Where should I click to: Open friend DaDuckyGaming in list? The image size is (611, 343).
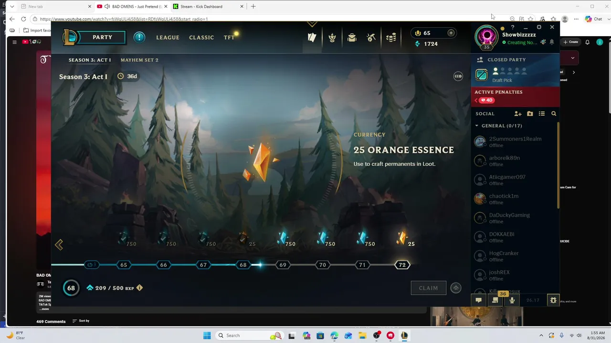click(515, 218)
